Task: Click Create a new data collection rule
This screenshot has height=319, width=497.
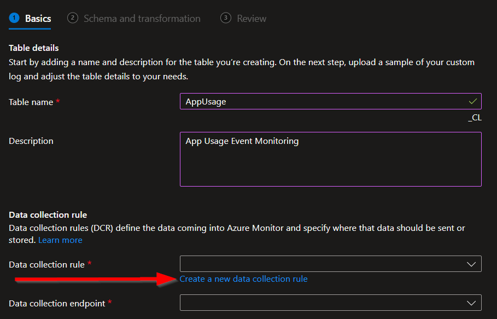Action: tap(243, 279)
